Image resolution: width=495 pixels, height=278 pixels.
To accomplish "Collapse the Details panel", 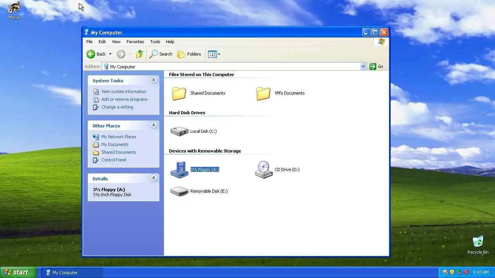I will [154, 178].
